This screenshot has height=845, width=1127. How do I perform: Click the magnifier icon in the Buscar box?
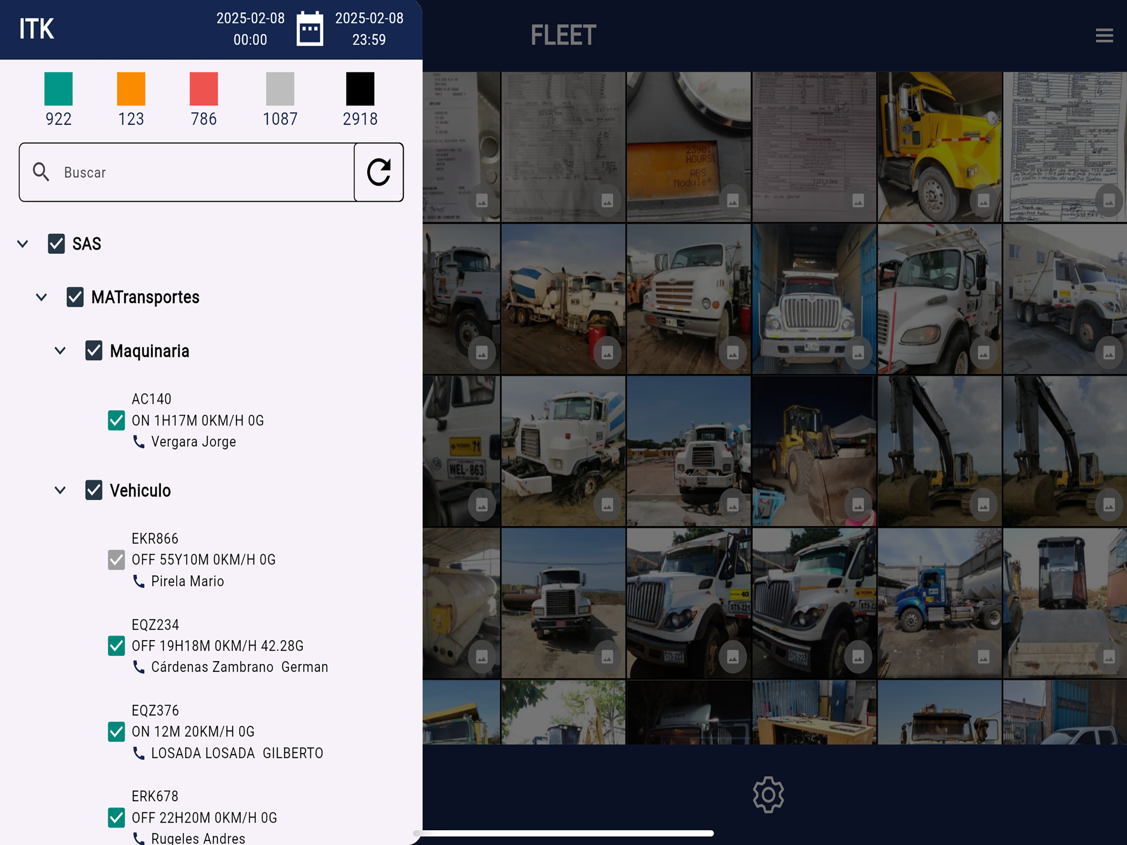click(x=41, y=172)
